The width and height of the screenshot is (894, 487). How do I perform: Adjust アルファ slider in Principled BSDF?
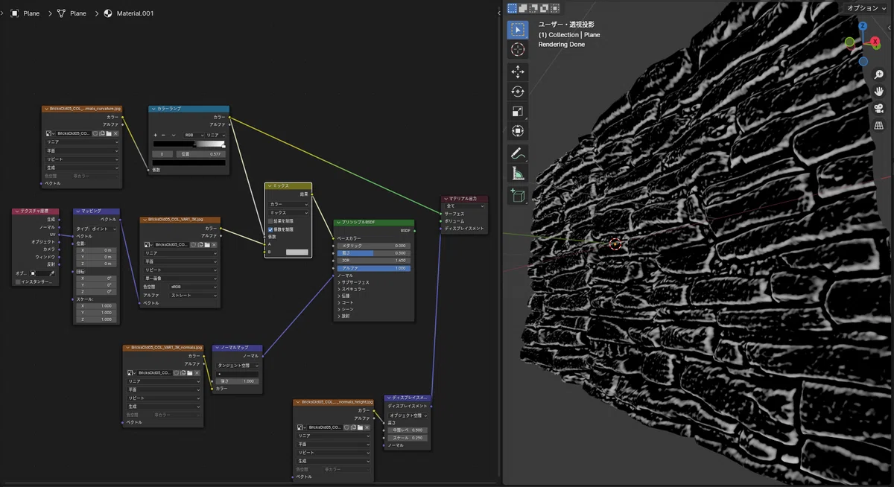click(x=374, y=268)
